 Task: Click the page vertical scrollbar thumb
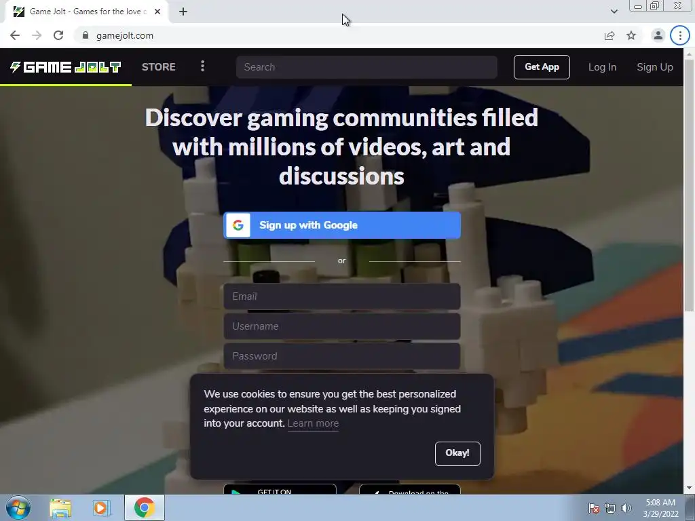(x=690, y=185)
